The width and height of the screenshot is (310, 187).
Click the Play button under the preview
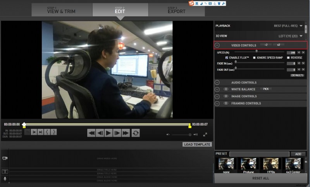pyautogui.click(x=108, y=133)
